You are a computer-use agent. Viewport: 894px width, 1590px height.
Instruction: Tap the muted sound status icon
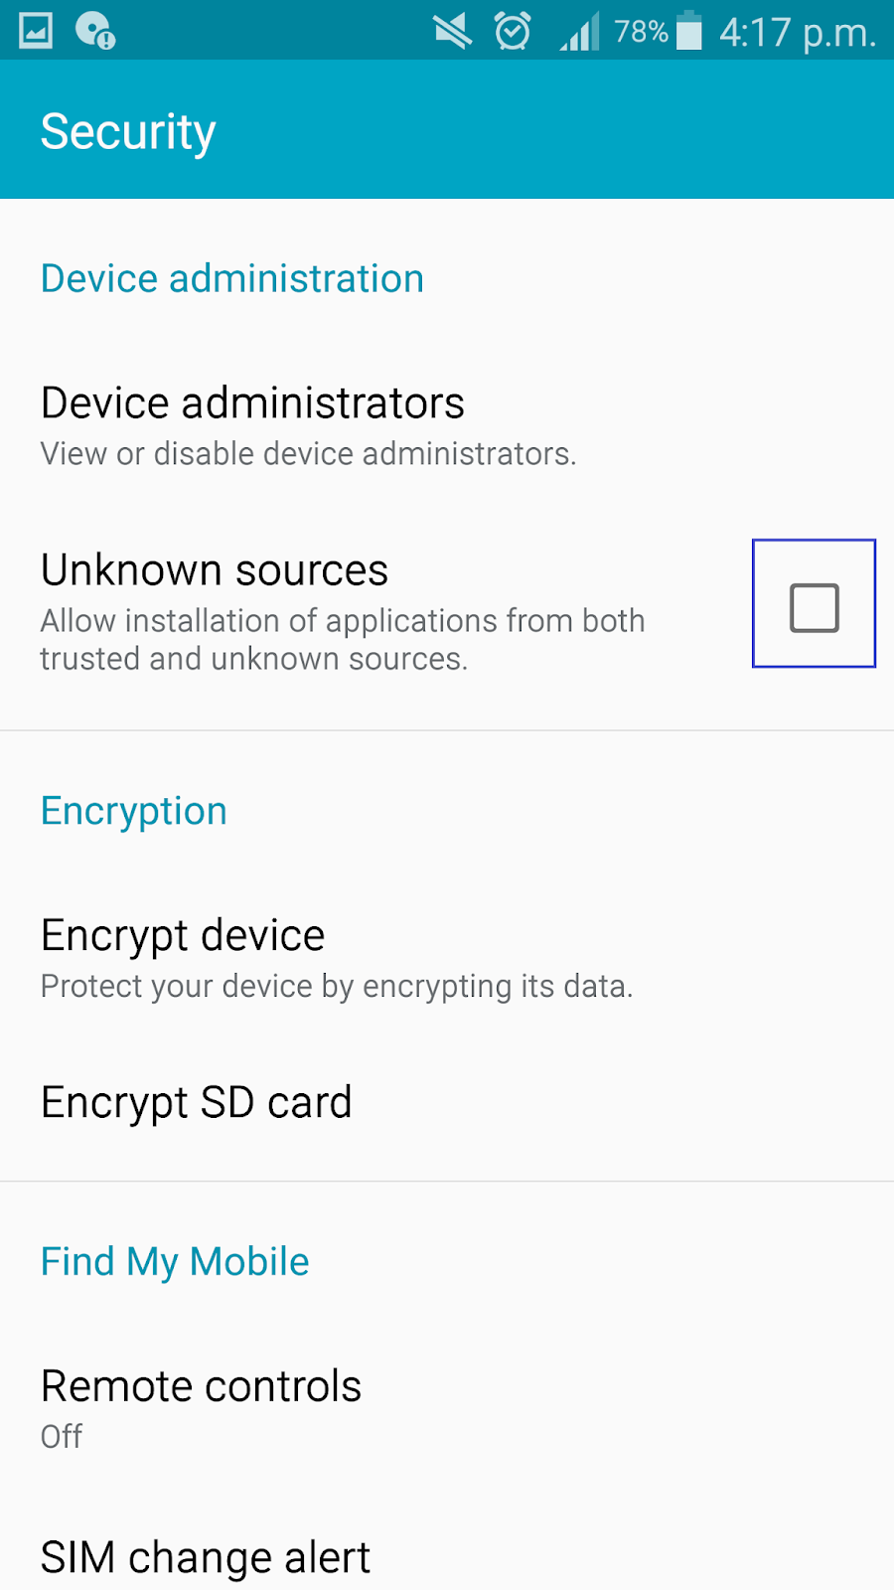[x=453, y=32]
